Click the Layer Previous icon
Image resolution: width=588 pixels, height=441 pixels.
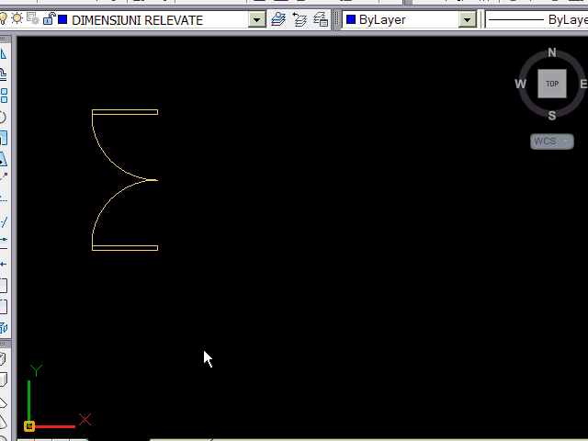click(300, 19)
